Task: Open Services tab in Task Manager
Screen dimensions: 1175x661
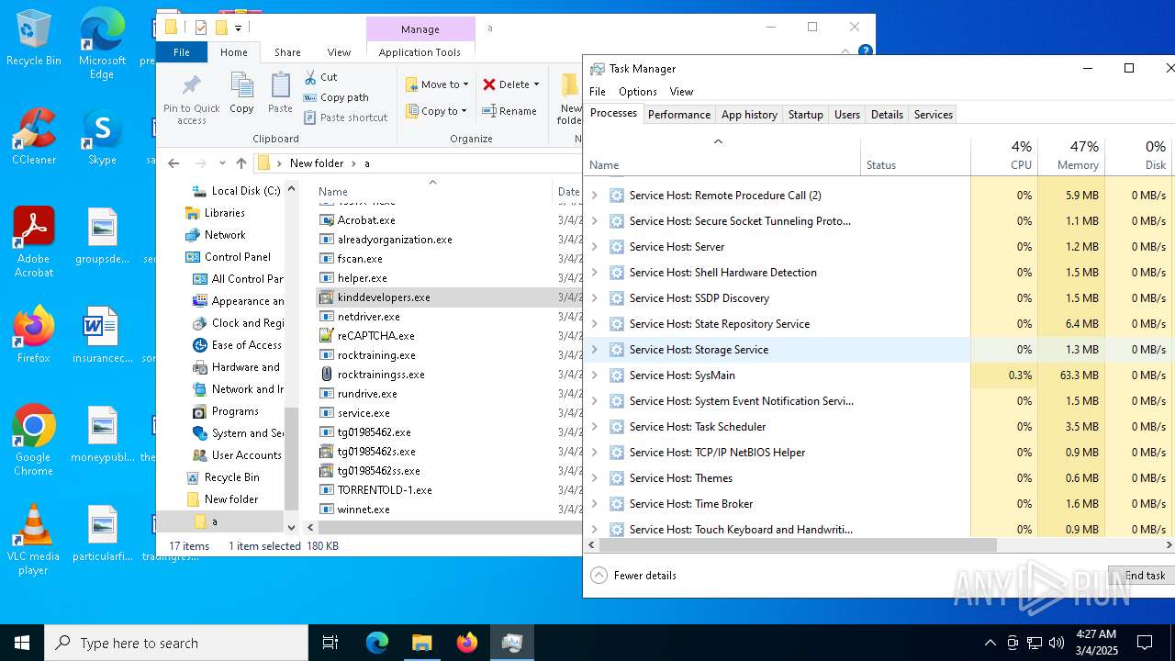Action: pos(934,115)
